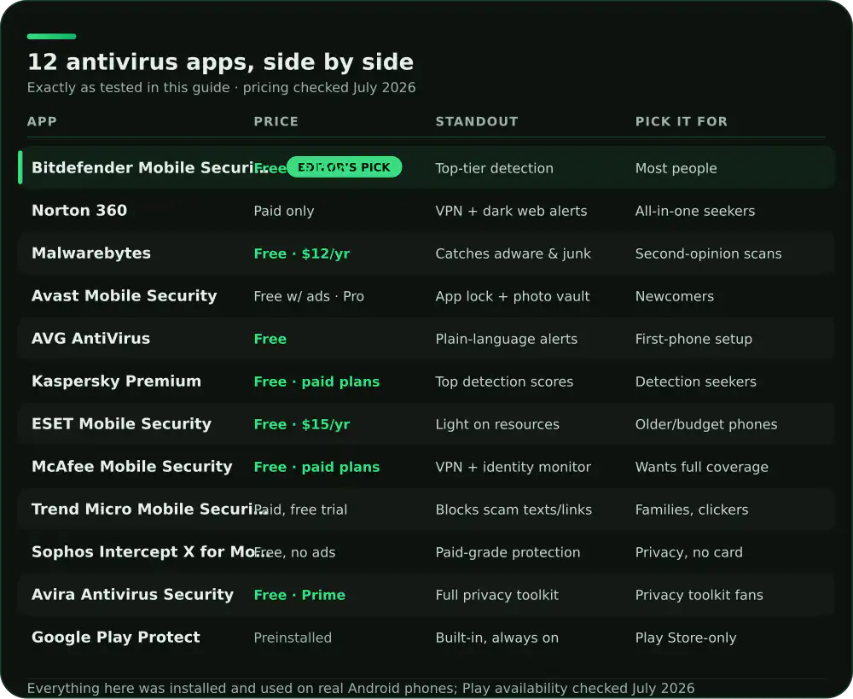853x699 pixels.
Task: Select Sophos Intercept X for Mobile name
Action: (153, 551)
